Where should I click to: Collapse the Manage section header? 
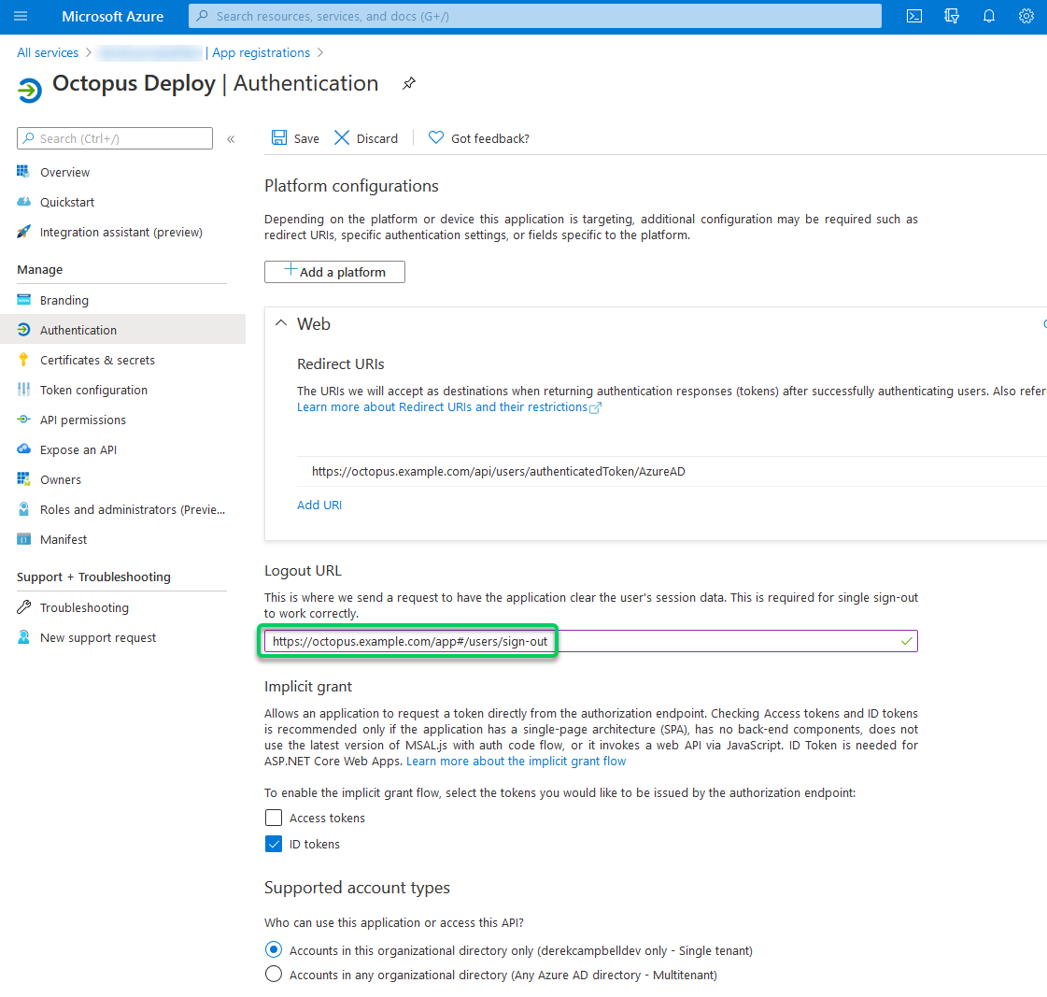click(x=39, y=269)
